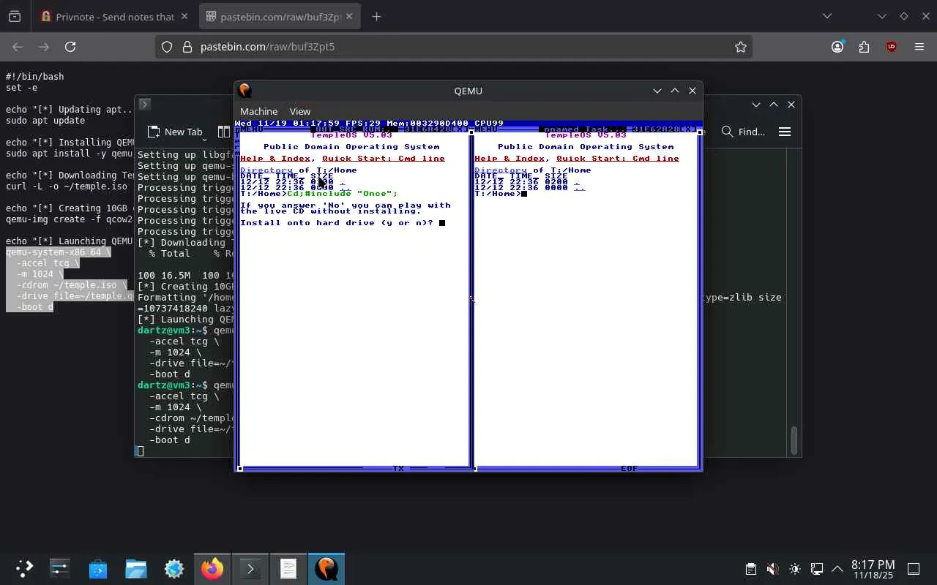Open the gear settings app in taskbar

174,568
